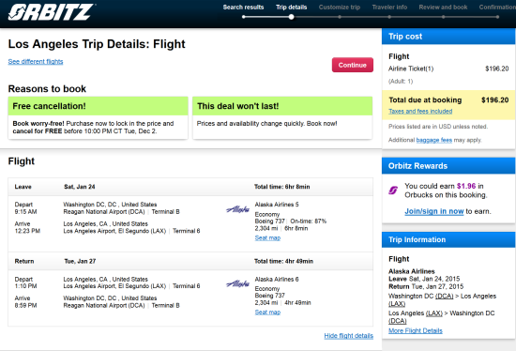Select the Traveler info progress step

389,7
